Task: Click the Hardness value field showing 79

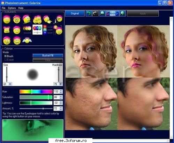Action: (x=56, y=84)
